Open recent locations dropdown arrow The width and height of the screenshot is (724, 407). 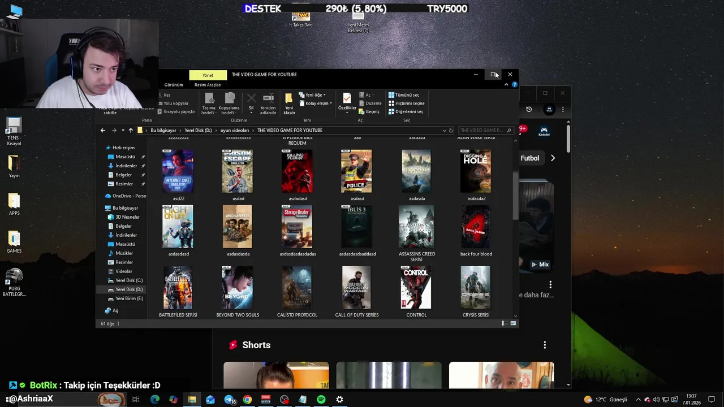click(x=123, y=131)
